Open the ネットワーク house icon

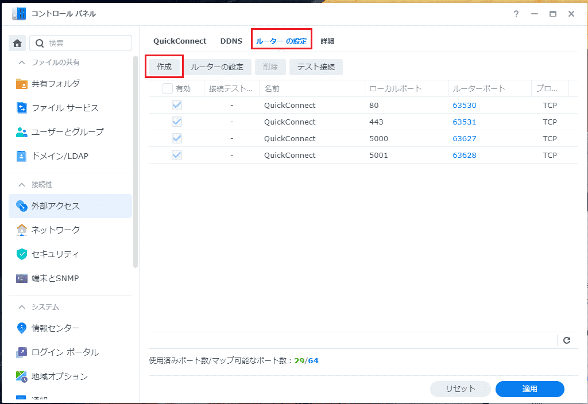tap(22, 230)
